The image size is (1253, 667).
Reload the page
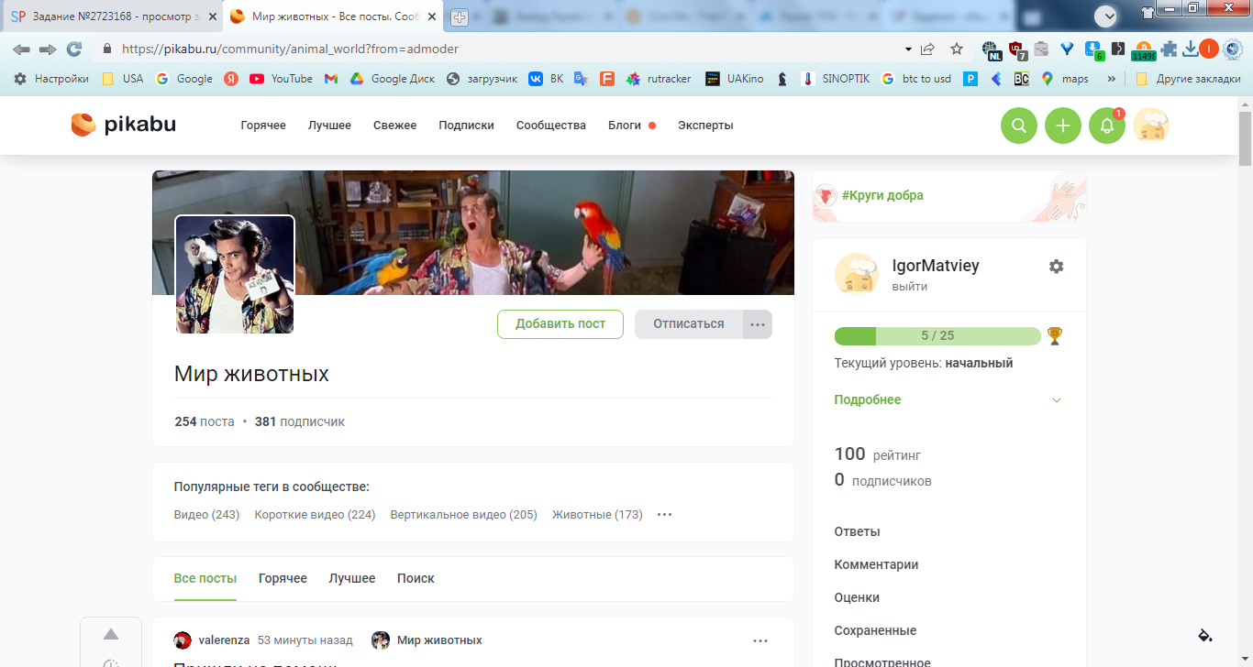click(x=74, y=49)
